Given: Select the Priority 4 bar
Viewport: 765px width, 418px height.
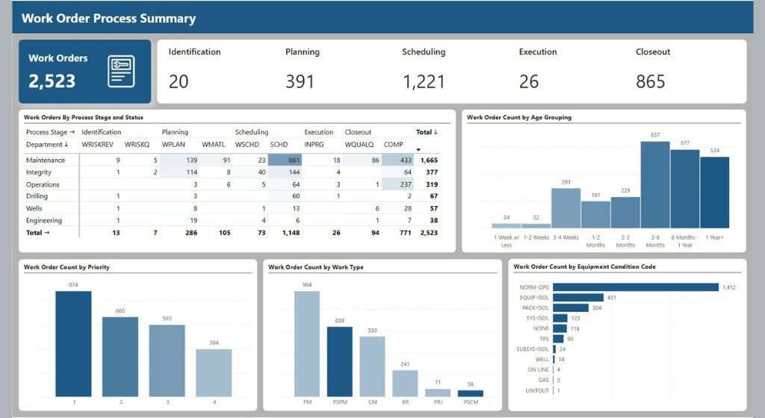Looking at the screenshot, I should coord(214,372).
